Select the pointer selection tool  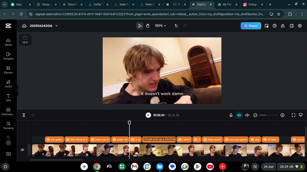coord(140,26)
